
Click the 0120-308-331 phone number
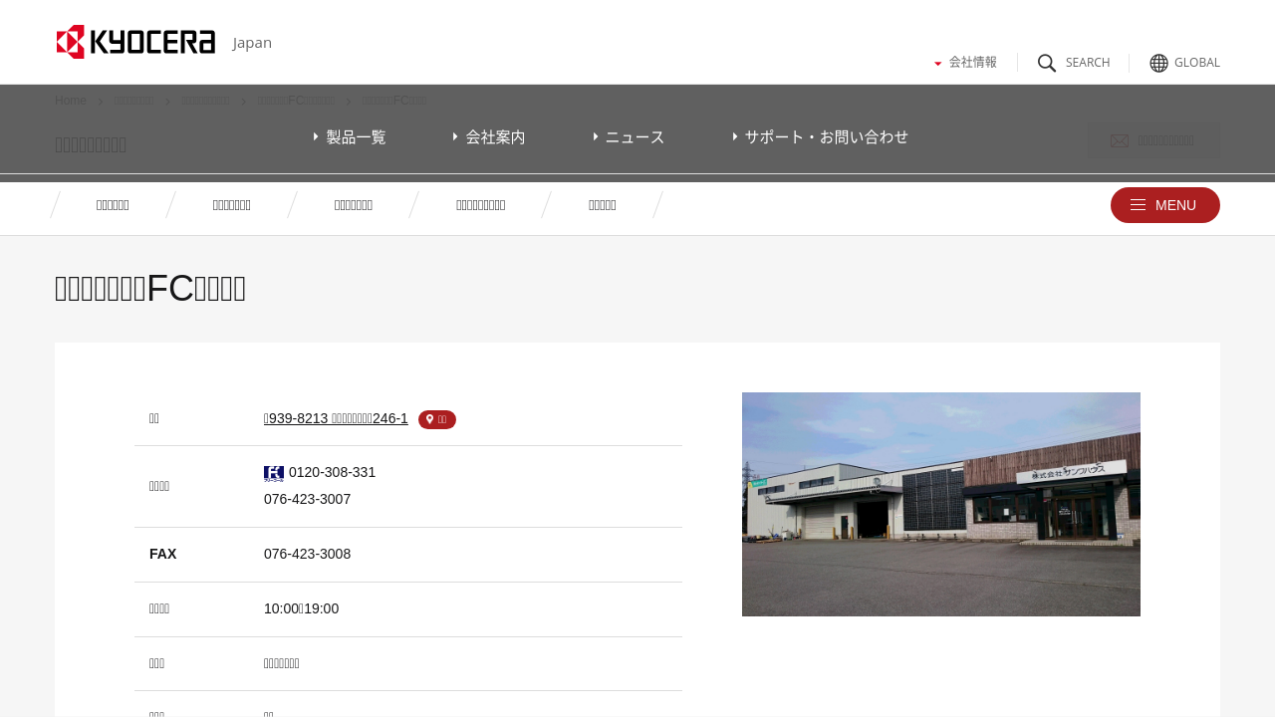332,472
